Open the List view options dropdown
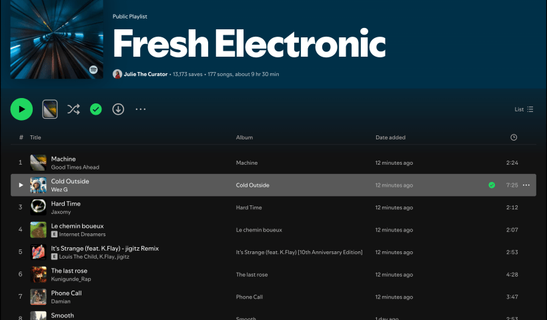Screen dimensions: 547x320 click(x=524, y=109)
